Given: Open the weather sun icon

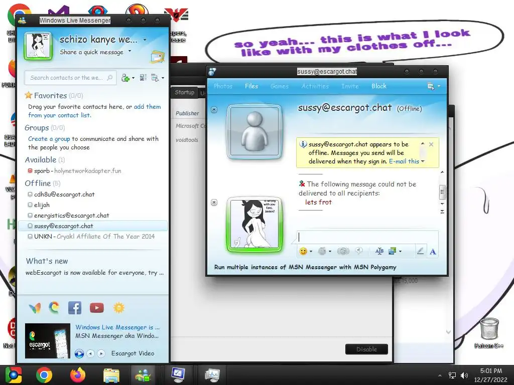Looking at the screenshot, I should [x=118, y=308].
